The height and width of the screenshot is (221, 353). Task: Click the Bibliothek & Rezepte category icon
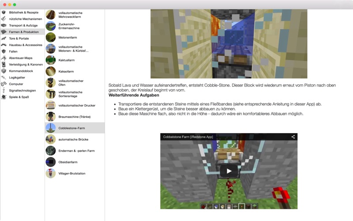tap(4, 12)
